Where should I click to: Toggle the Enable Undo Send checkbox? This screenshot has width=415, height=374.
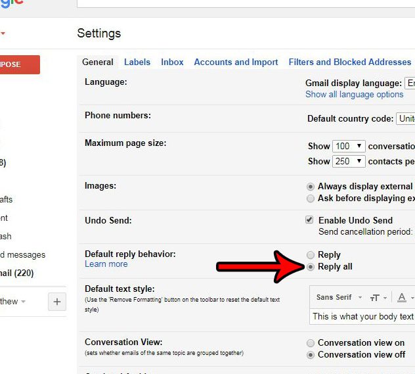[310, 220]
